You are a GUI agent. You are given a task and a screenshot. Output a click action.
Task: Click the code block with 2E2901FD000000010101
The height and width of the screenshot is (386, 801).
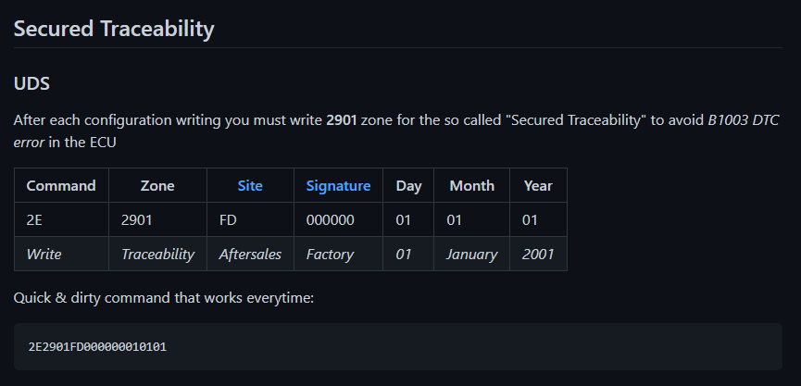tap(398, 347)
